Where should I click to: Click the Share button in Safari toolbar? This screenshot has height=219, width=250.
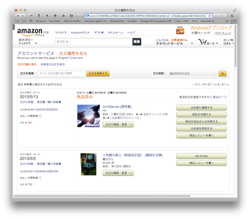pos(31,16)
